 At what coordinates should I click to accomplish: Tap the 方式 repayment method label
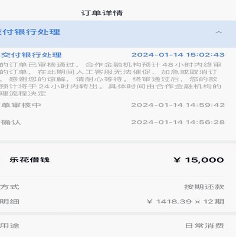pyautogui.click(x=9, y=187)
